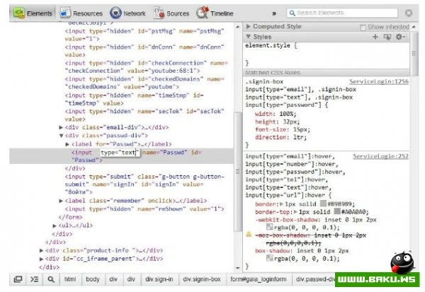Open the ServiceLogin:1256 source link
425x292 pixels.
click(x=379, y=81)
